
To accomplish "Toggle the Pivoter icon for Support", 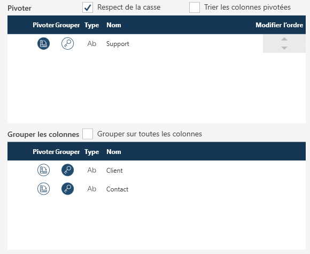I will (x=43, y=43).
